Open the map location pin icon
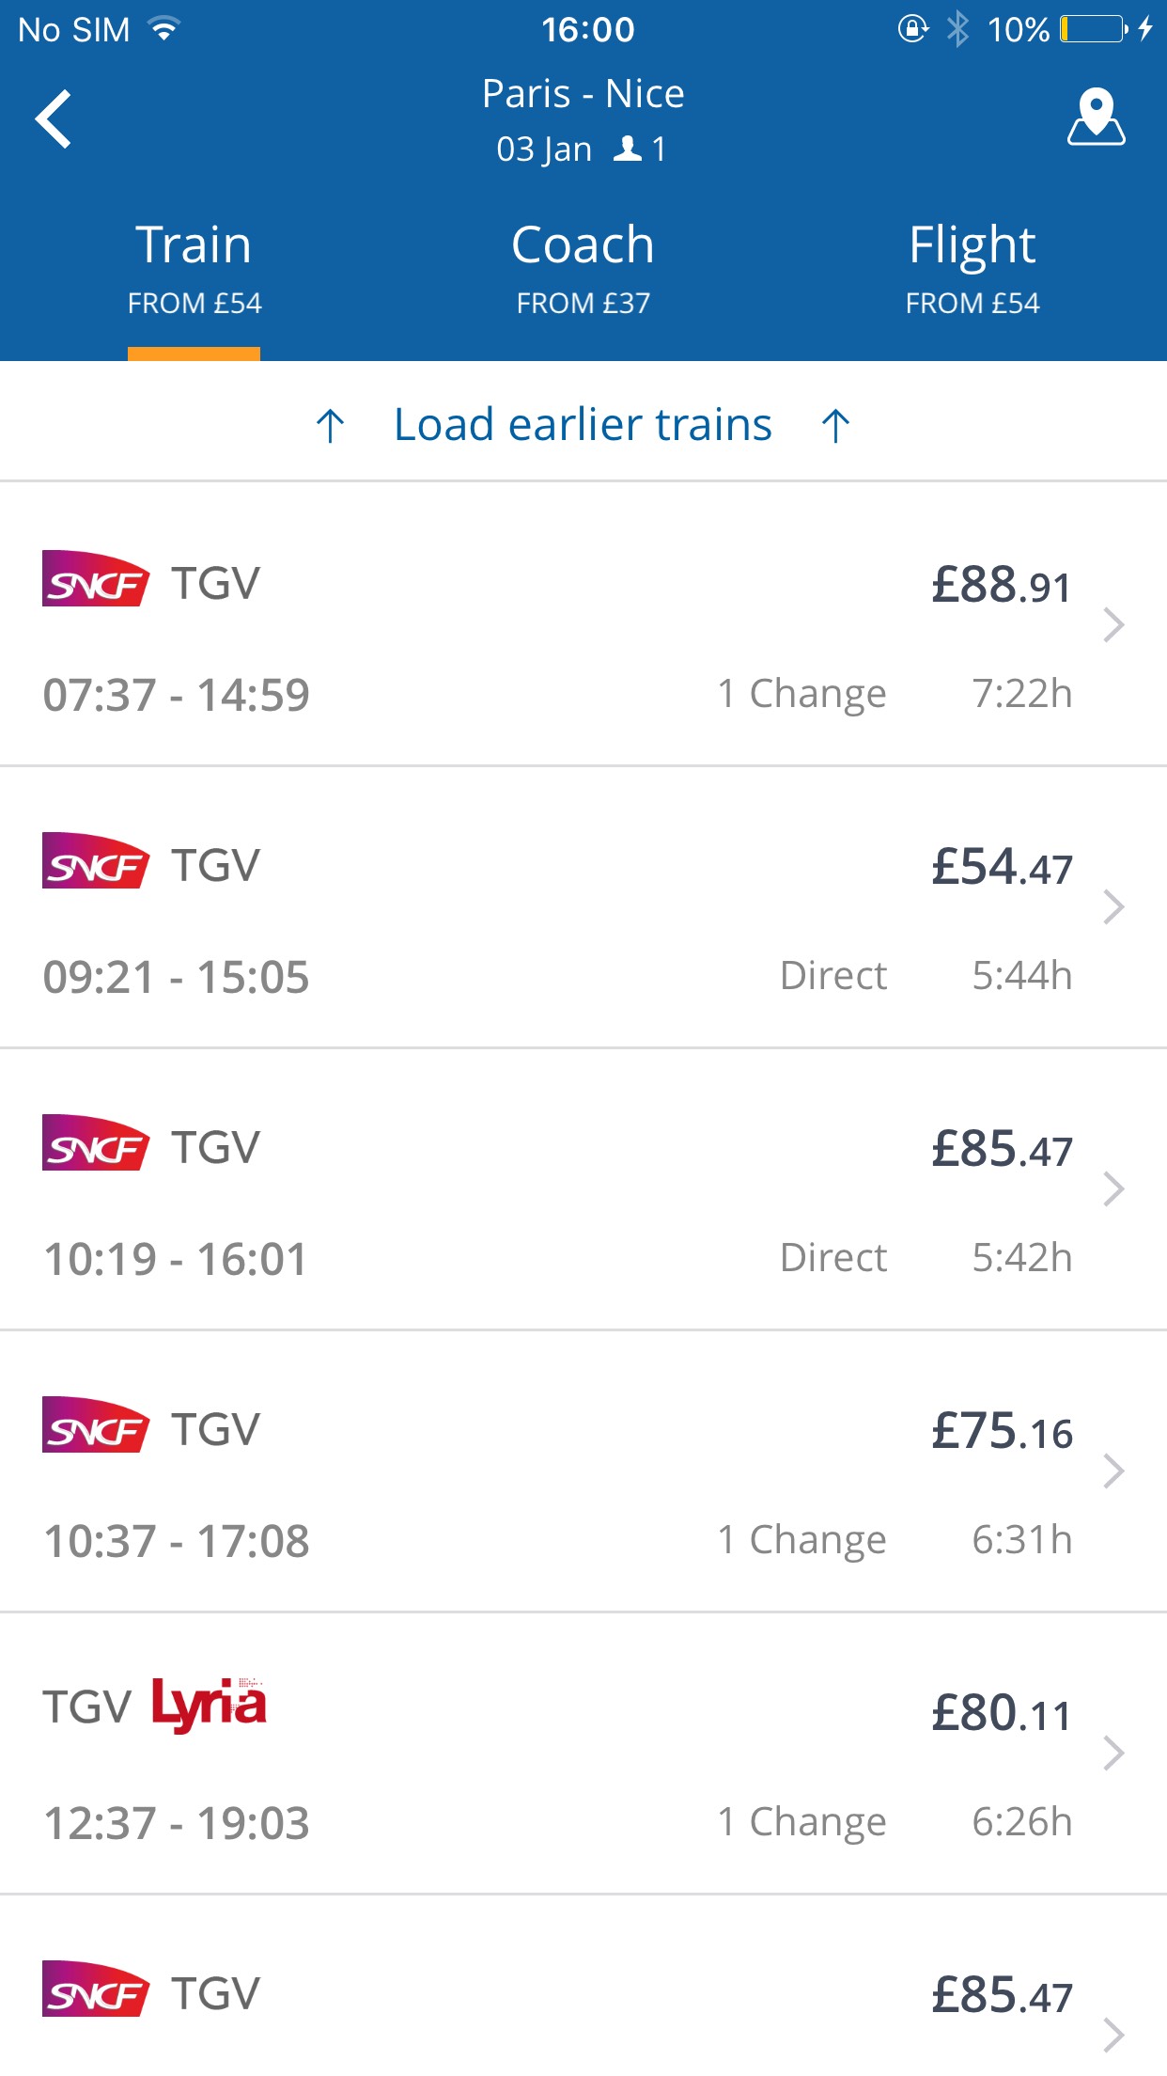The height and width of the screenshot is (2076, 1167). 1096,118
